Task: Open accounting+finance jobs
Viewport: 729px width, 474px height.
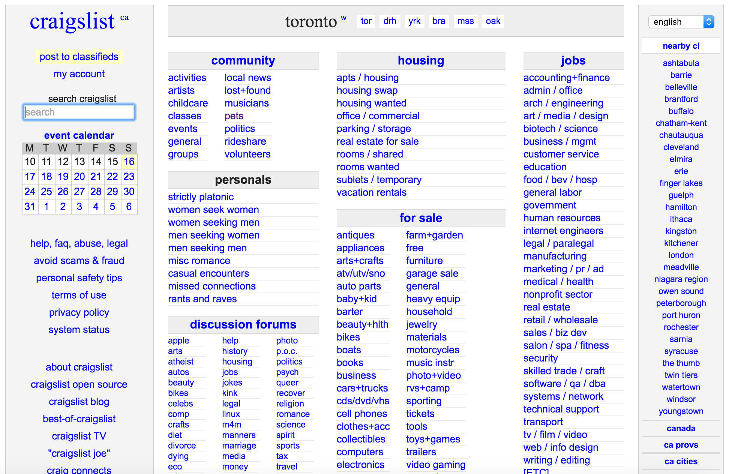Action: pos(567,78)
